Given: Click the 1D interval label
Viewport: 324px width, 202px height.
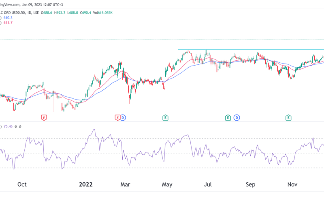Looking at the screenshot, I should coord(29,13).
